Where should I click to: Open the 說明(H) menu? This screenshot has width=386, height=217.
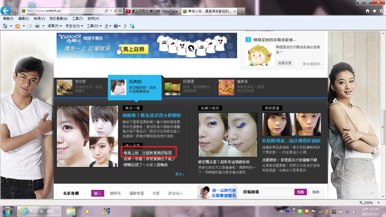click(93, 19)
